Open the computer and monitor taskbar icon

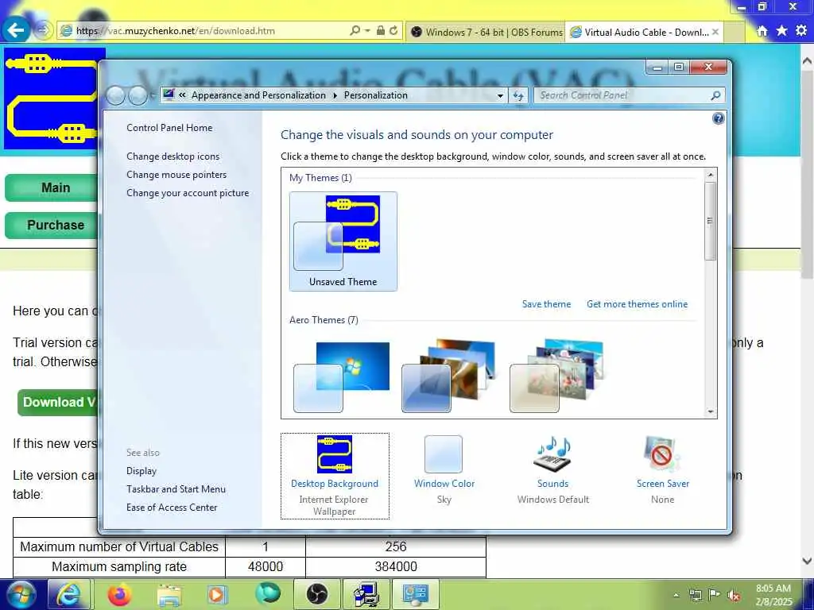[366, 594]
